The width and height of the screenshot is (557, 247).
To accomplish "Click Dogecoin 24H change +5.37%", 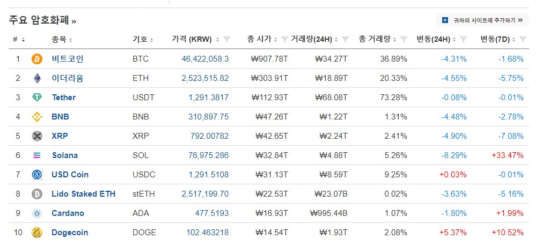I will coord(453,233).
